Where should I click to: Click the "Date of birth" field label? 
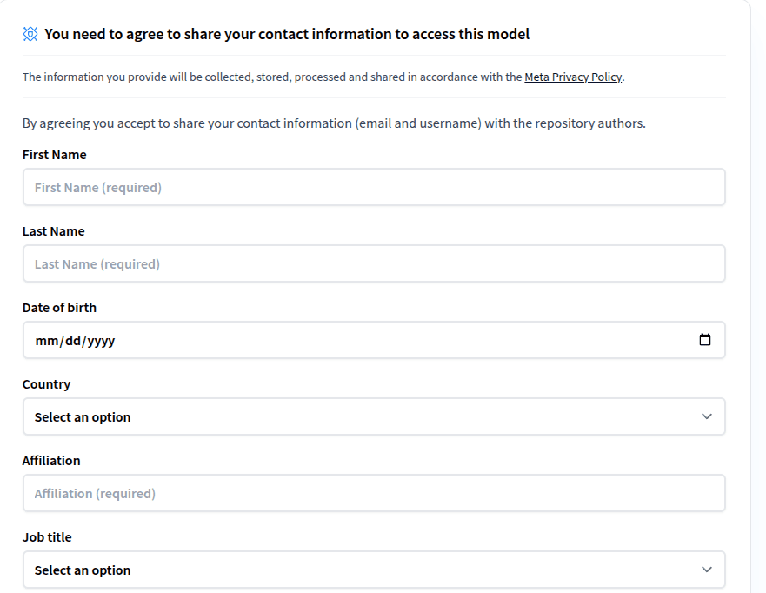59,308
